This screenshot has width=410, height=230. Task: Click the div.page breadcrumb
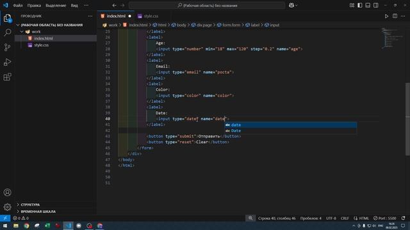click(204, 25)
